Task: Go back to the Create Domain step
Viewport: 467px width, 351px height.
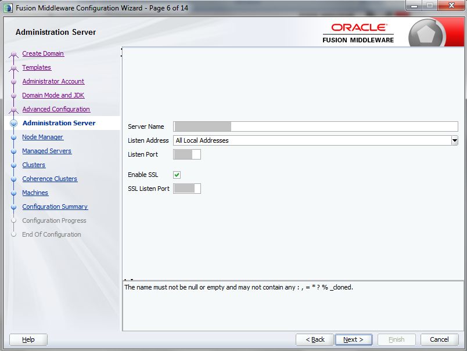Action: (x=43, y=53)
